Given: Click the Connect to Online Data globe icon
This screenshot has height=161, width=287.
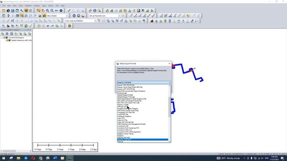Looking at the screenshot, I should [x=8, y=11].
